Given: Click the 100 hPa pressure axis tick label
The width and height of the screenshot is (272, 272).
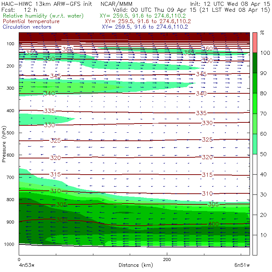Looking at the screenshot, I should pos(10,44).
